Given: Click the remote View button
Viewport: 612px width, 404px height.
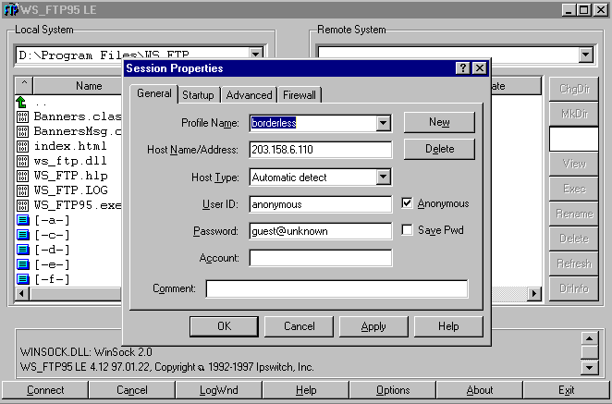Looking at the screenshot, I should (574, 164).
